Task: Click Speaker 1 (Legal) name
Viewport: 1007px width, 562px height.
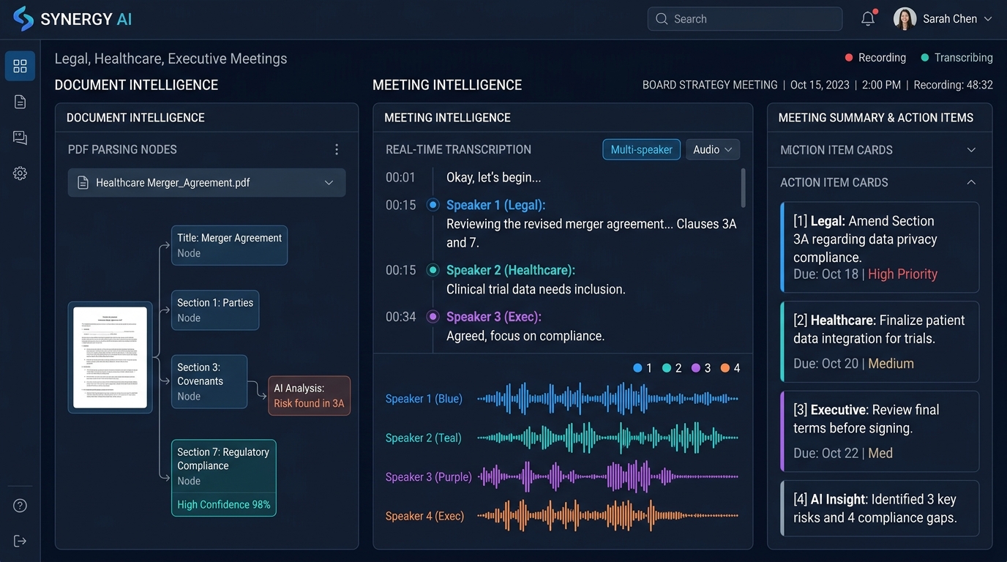Action: click(x=495, y=205)
